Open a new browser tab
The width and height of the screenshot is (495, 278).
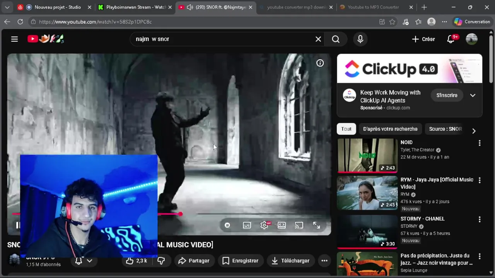click(x=424, y=7)
